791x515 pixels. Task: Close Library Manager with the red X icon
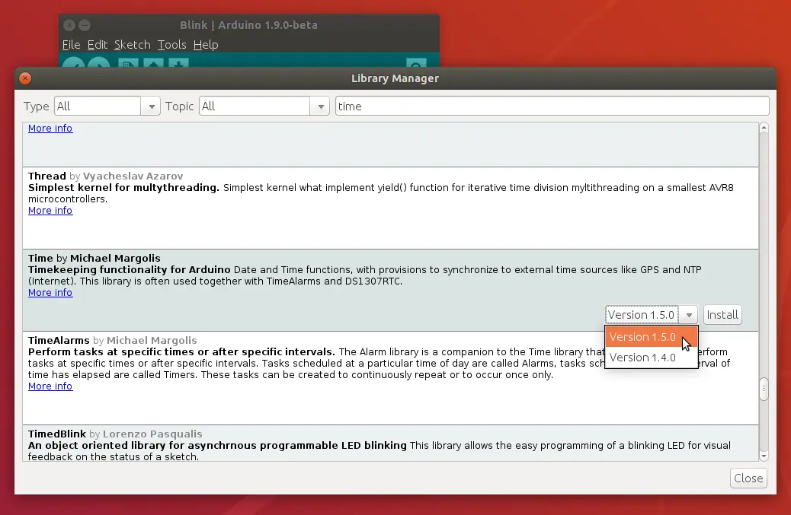pyautogui.click(x=25, y=78)
